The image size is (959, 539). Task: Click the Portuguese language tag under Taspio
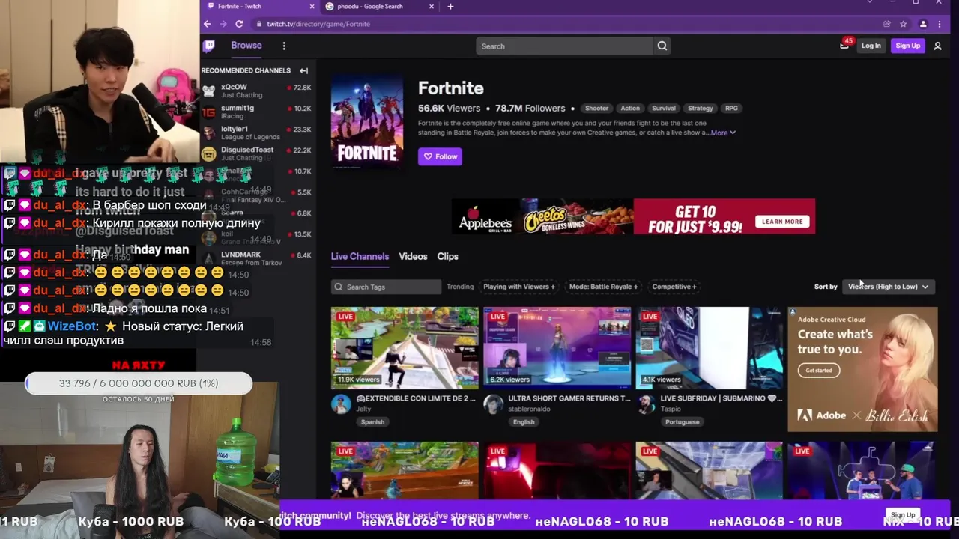(x=682, y=422)
